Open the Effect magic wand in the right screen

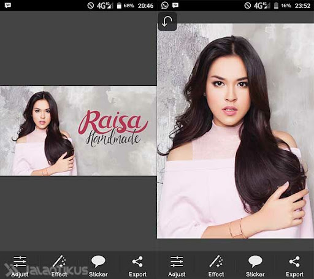click(216, 266)
